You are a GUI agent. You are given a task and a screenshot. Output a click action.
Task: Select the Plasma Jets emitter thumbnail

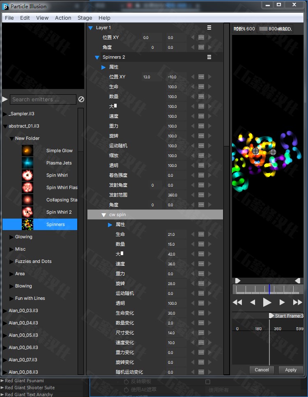click(x=28, y=163)
